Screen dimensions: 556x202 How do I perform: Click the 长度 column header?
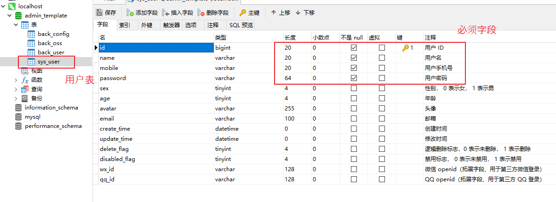click(298, 37)
